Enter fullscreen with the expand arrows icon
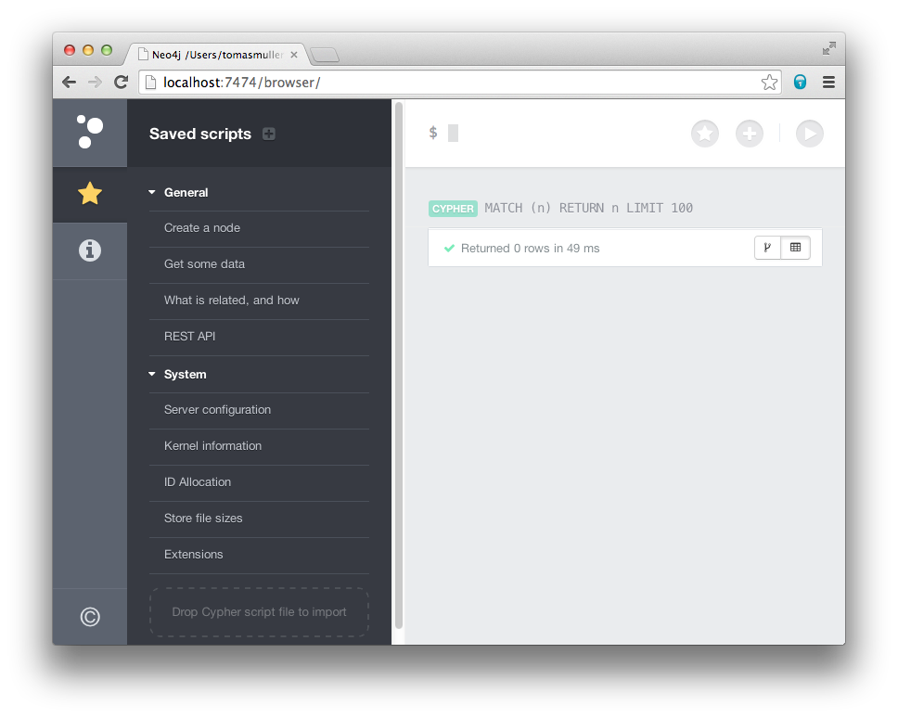 [828, 48]
